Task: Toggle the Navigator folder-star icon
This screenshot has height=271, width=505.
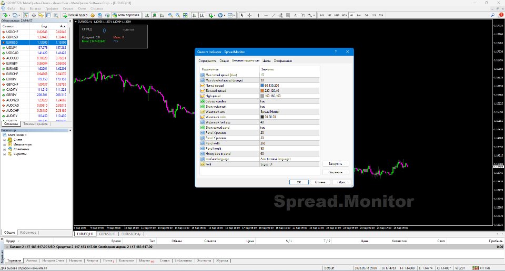Action: pyautogui.click(x=41, y=15)
